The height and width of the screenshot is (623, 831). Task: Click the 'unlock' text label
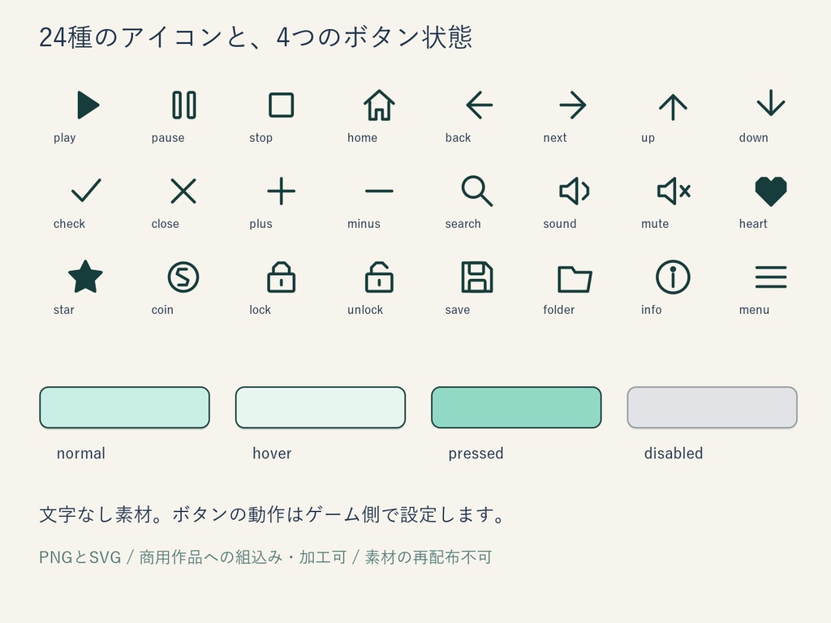click(365, 310)
